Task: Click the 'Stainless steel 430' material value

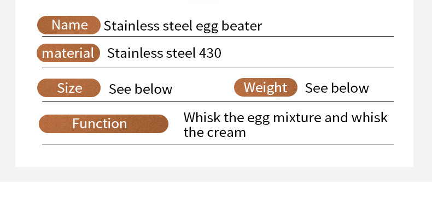Action: 164,53
